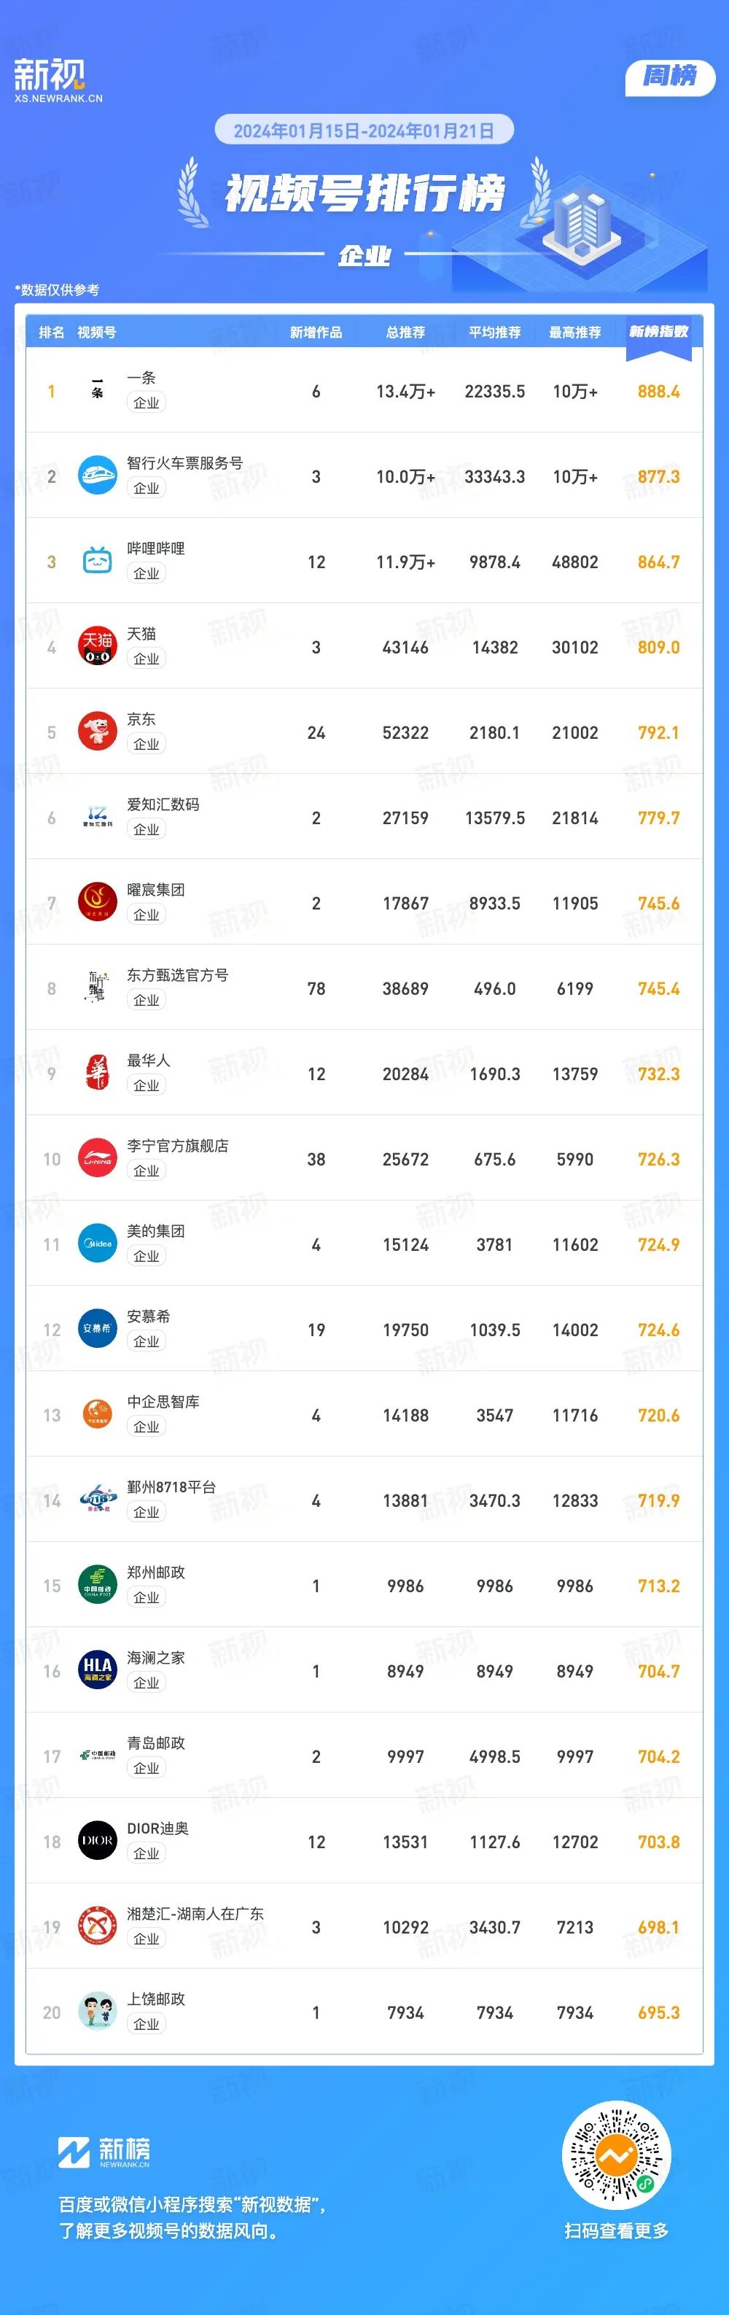Select the 天猫 red logo icon
This screenshot has height=2315, width=729.
tap(97, 646)
